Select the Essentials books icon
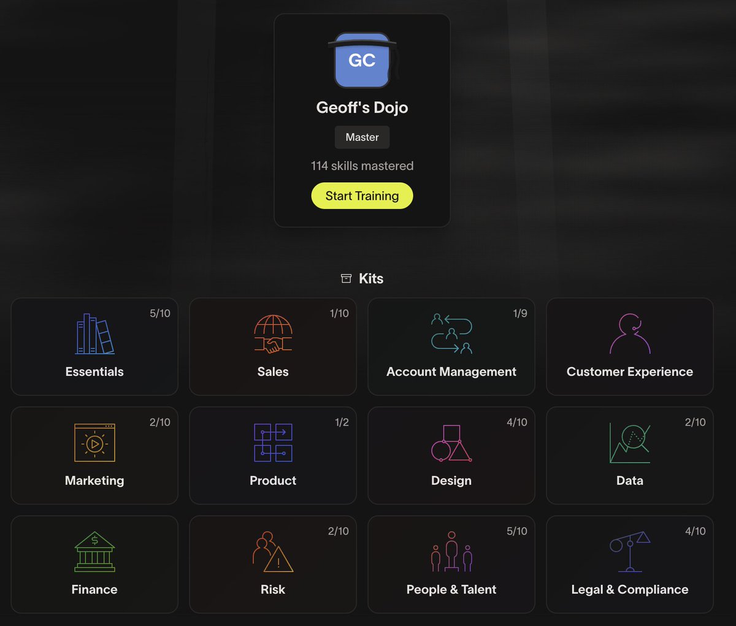736x626 pixels. coord(94,333)
